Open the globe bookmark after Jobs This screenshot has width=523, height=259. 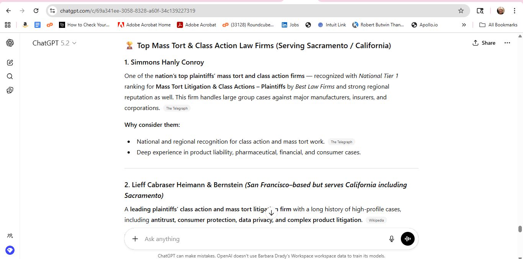(308, 25)
